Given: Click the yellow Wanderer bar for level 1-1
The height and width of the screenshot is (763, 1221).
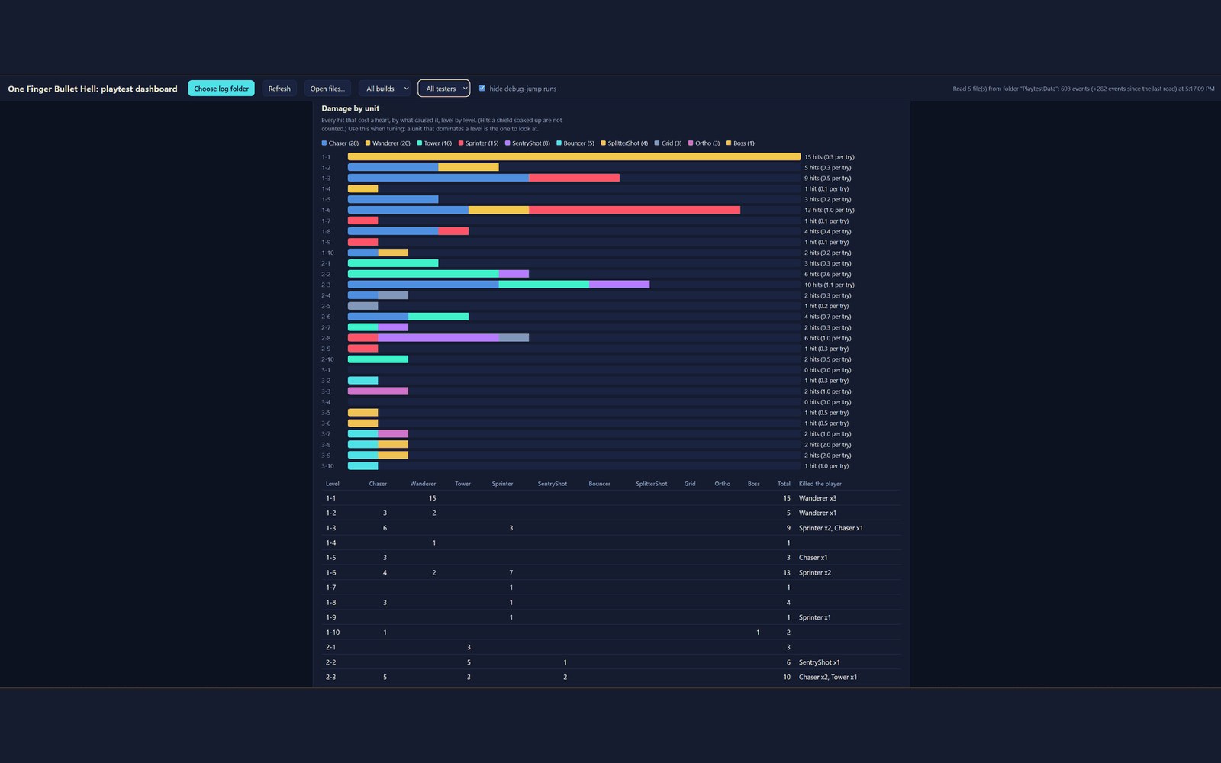Looking at the screenshot, I should pos(574,157).
